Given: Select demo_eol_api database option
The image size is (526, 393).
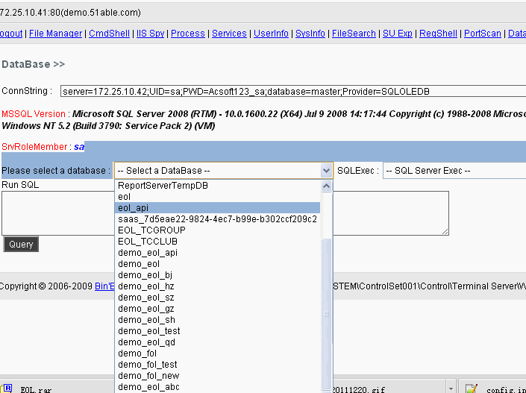Looking at the screenshot, I should click(x=217, y=253).
